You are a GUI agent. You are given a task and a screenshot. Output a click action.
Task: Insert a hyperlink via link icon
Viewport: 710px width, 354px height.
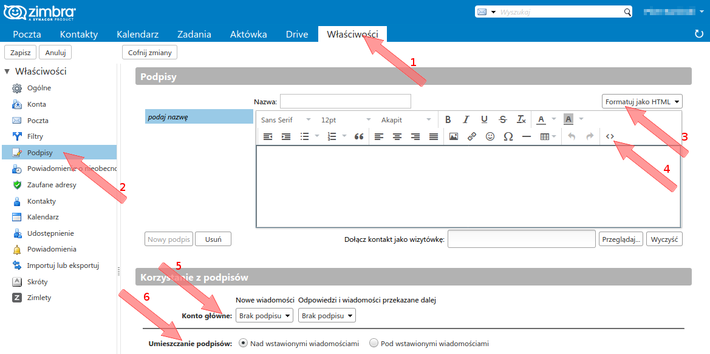tap(472, 137)
